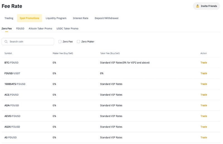Open the Deposit/Withdrawal tab
This screenshot has width=223, height=144.
coord(106,18)
